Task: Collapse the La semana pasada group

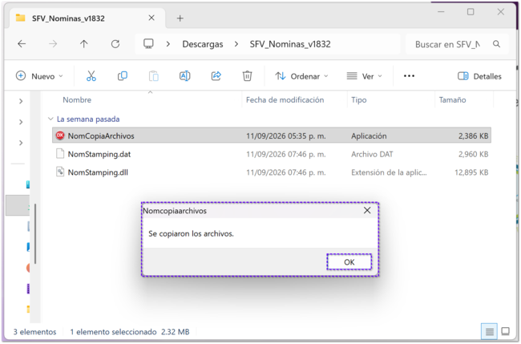Action: 50,119
